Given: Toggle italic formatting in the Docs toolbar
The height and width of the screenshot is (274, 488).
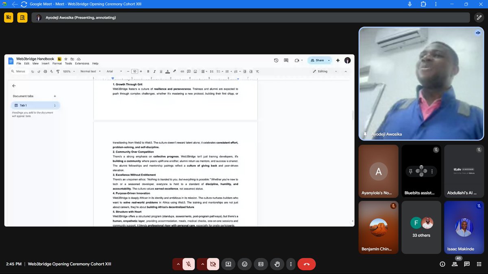Looking at the screenshot, I should point(155,71).
